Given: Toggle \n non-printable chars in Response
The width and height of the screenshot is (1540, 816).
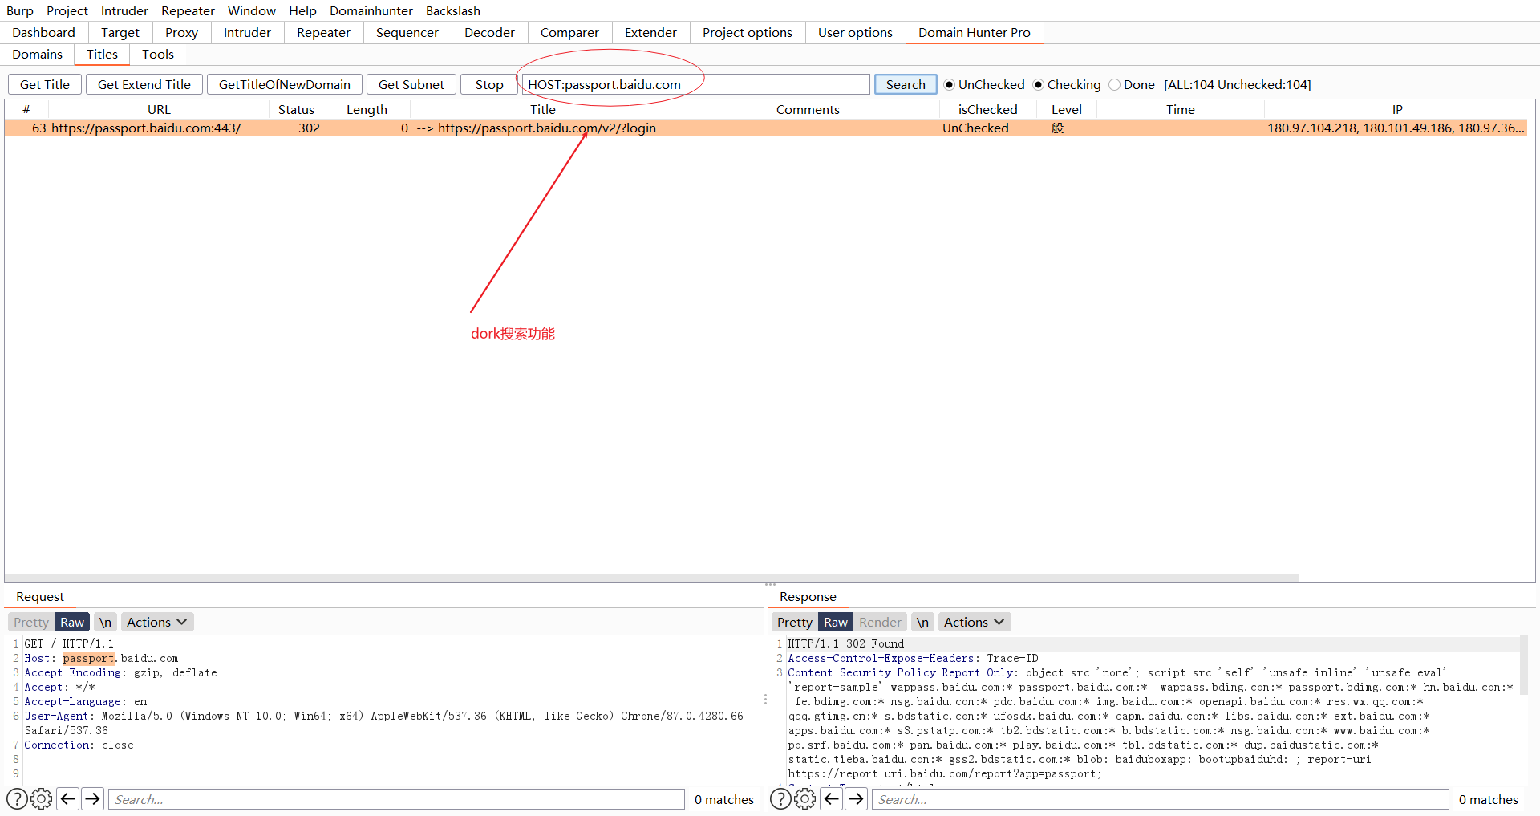Looking at the screenshot, I should [x=922, y=622].
